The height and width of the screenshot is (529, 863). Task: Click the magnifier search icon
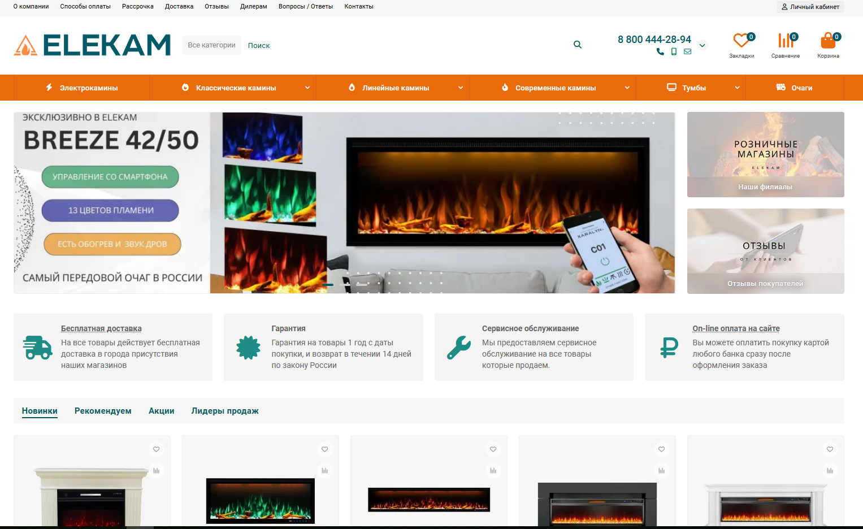point(578,45)
